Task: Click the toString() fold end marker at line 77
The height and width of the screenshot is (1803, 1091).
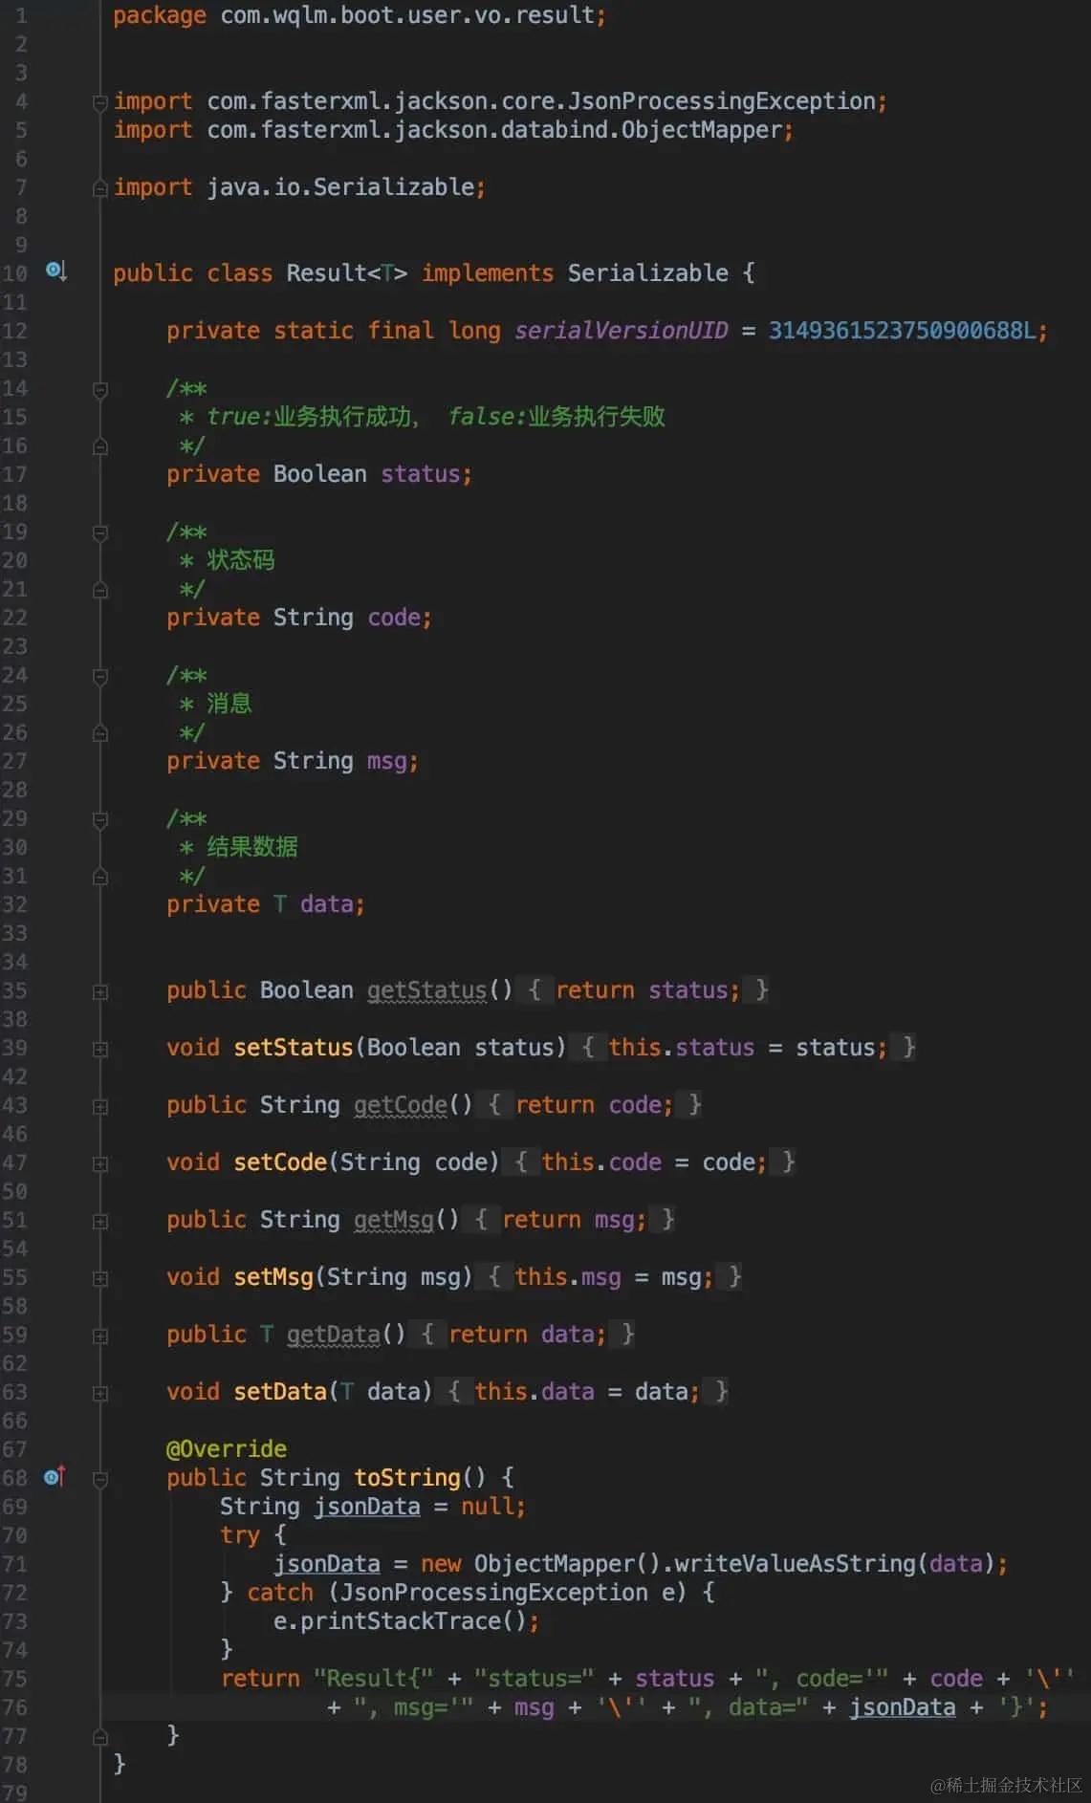Action: click(99, 1737)
